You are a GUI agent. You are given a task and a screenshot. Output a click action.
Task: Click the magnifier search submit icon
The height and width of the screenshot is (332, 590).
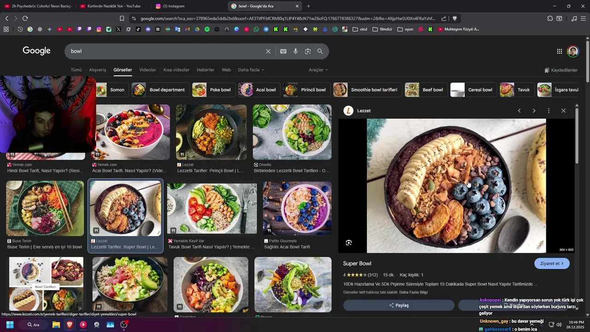click(x=320, y=51)
